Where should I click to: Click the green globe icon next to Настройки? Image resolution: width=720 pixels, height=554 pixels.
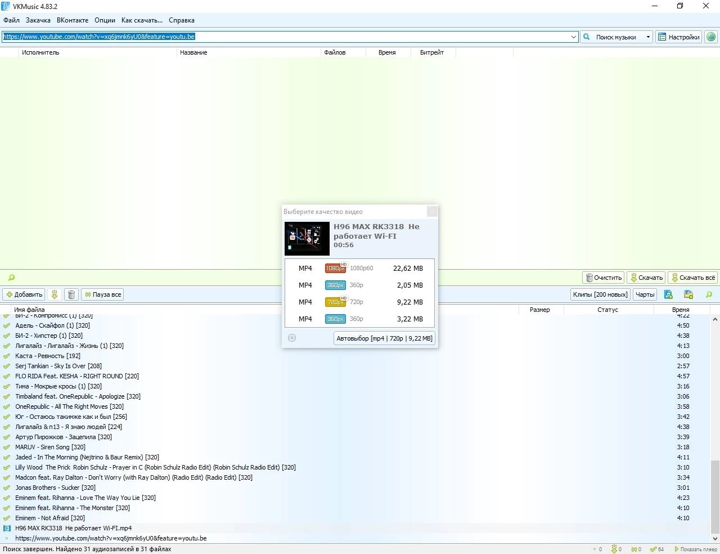tap(711, 37)
